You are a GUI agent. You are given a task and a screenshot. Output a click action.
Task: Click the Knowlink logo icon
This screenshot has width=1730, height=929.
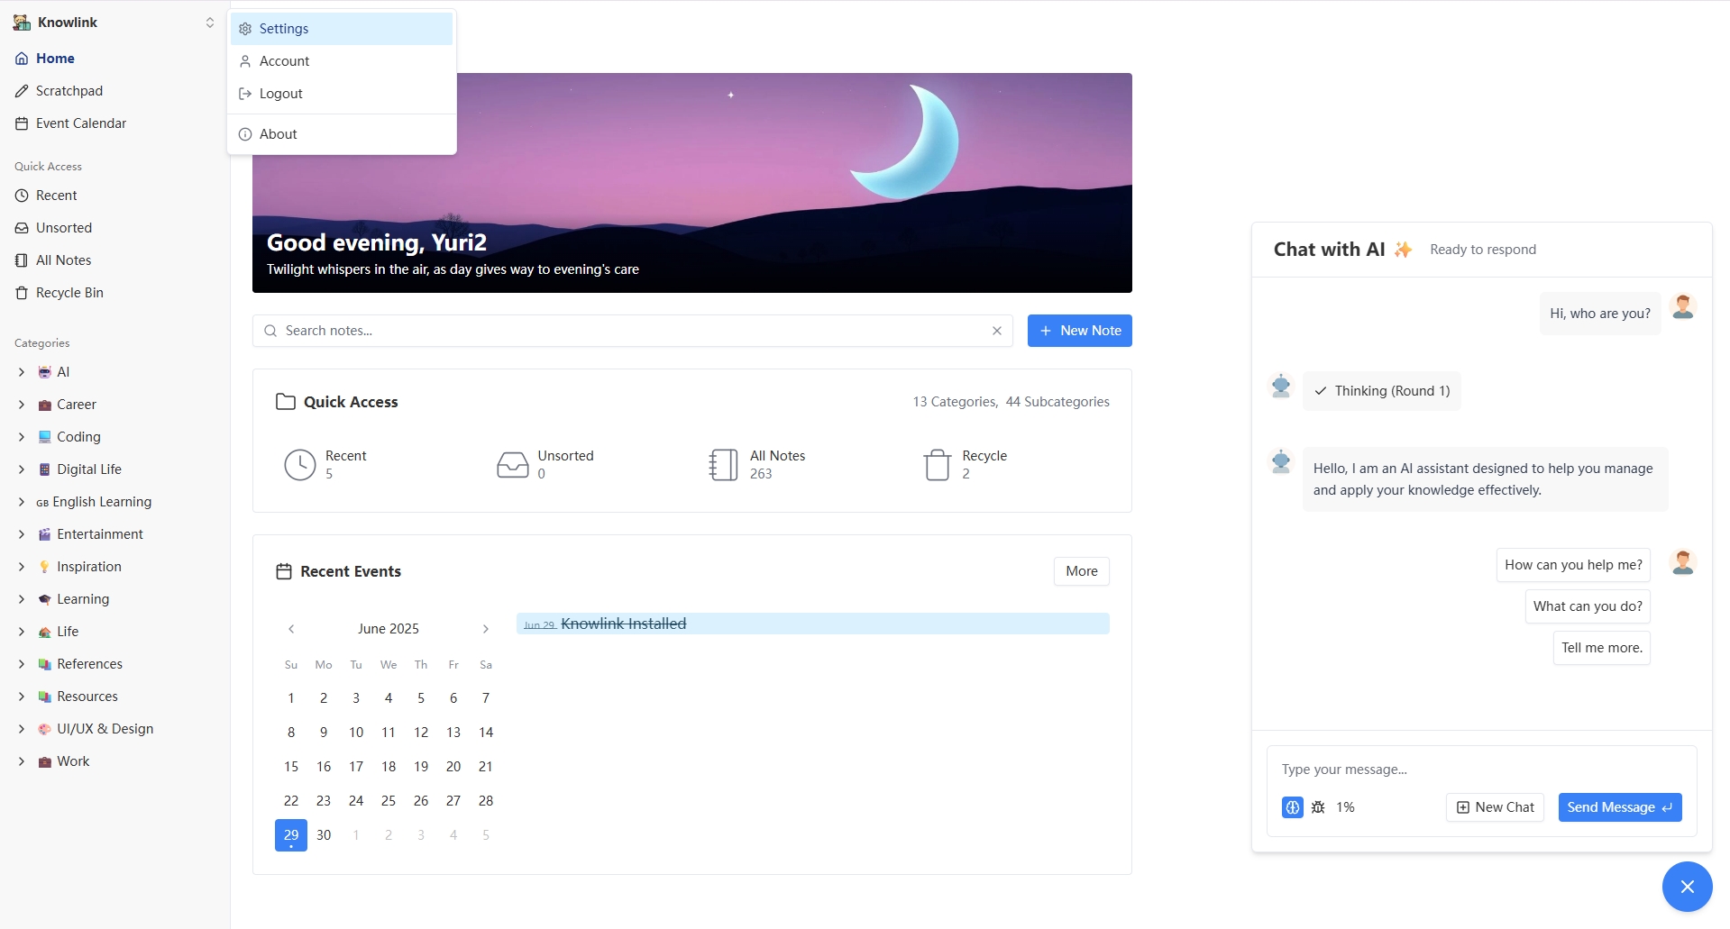point(22,23)
